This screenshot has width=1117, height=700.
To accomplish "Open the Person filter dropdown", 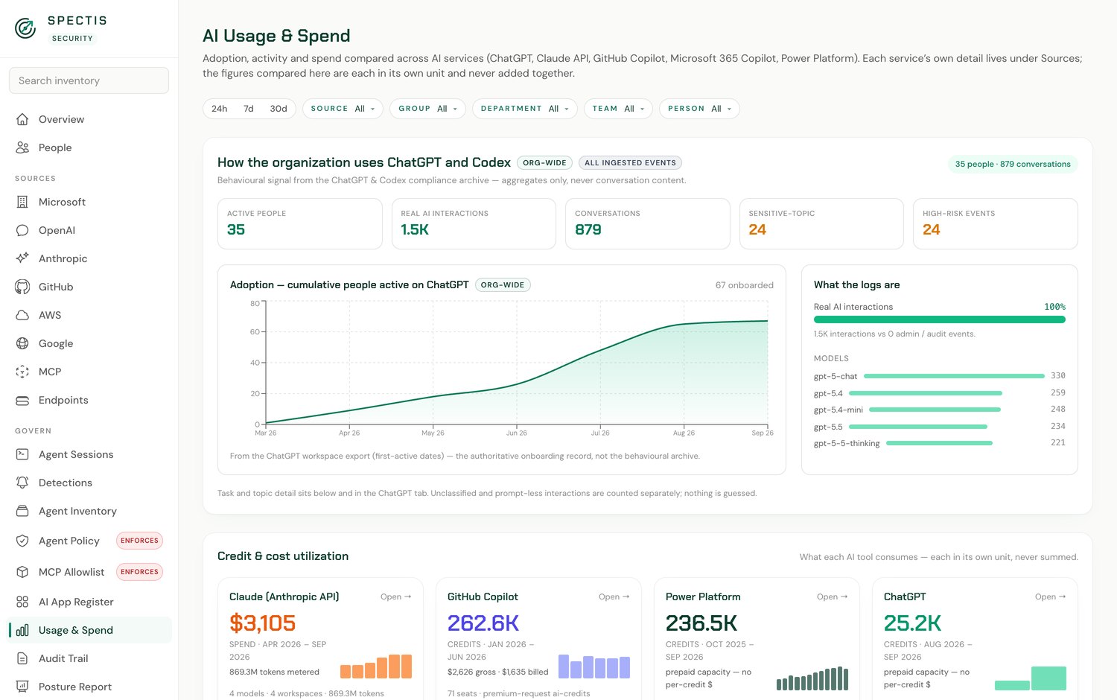I will [x=699, y=109].
